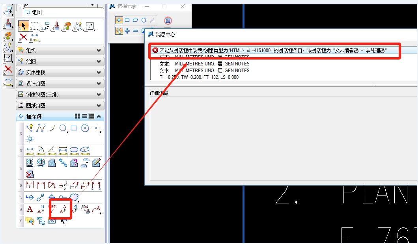
Task: Set Add (plus) selection mode in Select Elements window
Action: pos(127,31)
